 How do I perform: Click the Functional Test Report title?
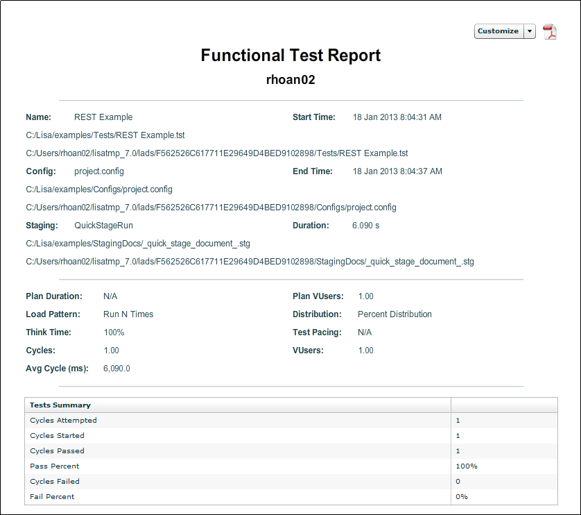(290, 56)
